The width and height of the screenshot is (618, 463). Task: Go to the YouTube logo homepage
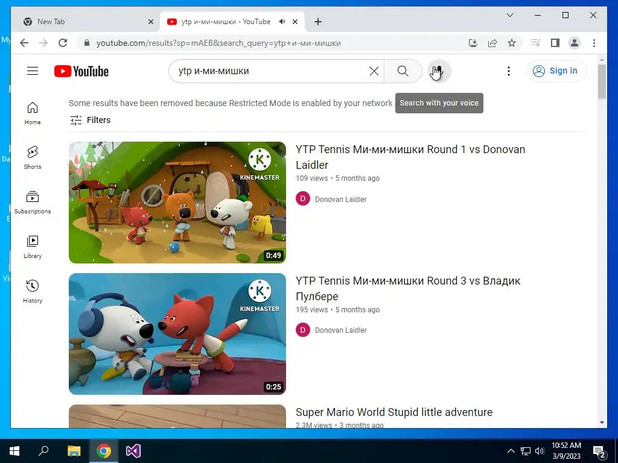tap(81, 71)
